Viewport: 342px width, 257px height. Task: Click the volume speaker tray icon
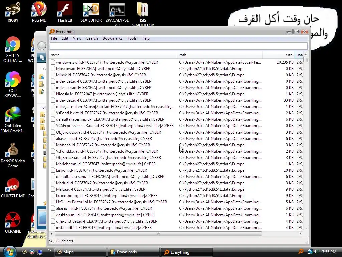pyautogui.click(x=316, y=252)
